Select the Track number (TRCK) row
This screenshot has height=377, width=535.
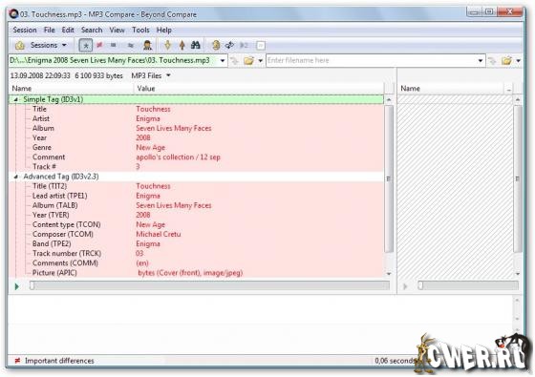(196, 253)
